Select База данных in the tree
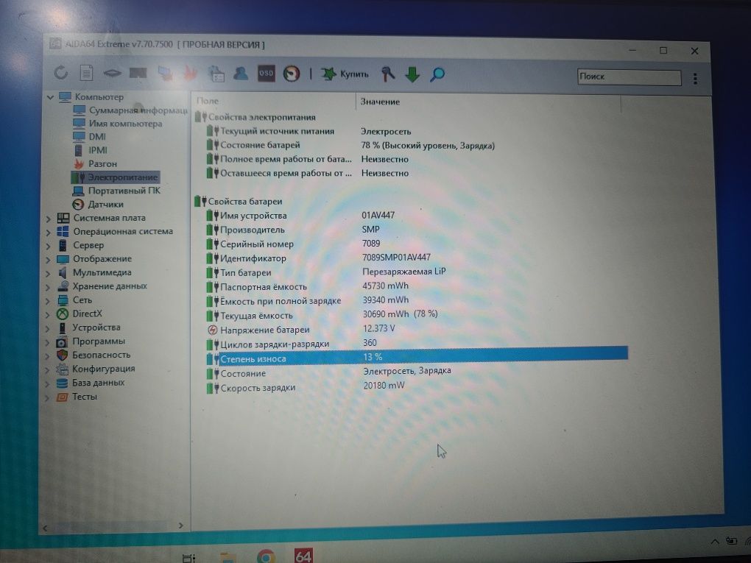Viewport: 751px width, 563px height. tap(98, 383)
